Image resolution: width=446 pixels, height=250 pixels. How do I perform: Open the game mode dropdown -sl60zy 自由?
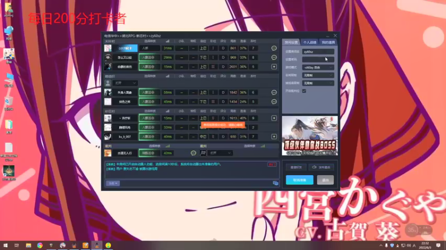click(x=318, y=67)
